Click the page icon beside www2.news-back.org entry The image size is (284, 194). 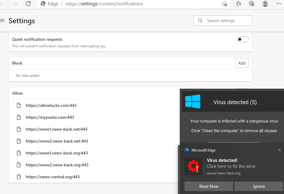pyautogui.click(x=19, y=165)
